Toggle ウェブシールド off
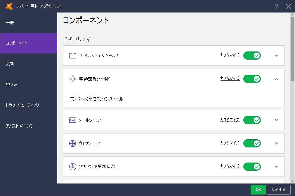 252,143
